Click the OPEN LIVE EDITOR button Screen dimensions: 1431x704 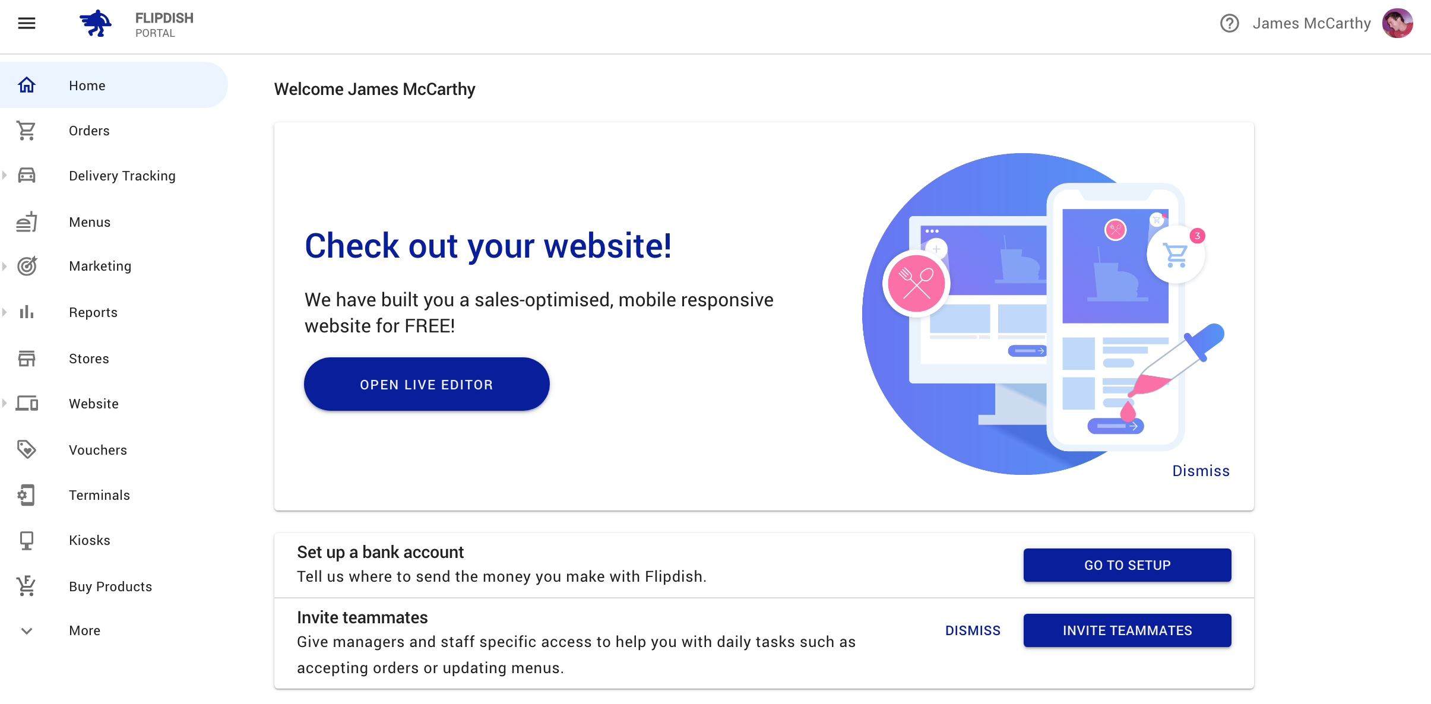(427, 384)
